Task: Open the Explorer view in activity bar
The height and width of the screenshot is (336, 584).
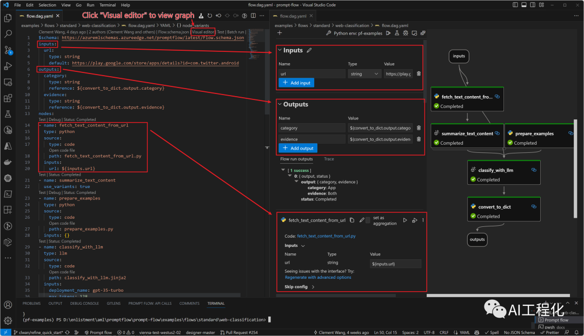Action: 8,18
